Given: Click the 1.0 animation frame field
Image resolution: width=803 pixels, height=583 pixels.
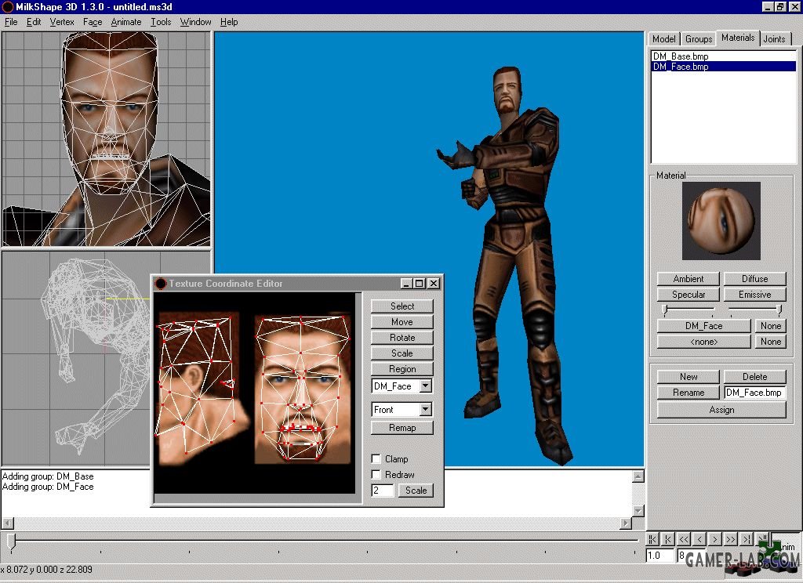Looking at the screenshot, I should 659,556.
